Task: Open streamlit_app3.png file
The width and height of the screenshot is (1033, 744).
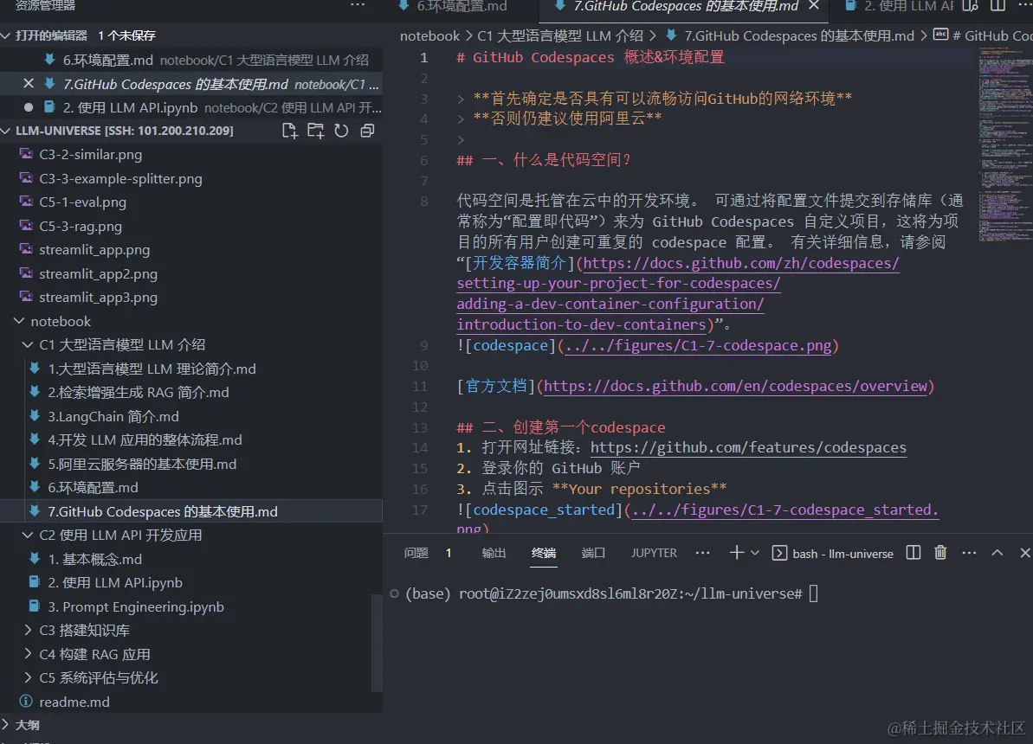Action: click(x=98, y=297)
